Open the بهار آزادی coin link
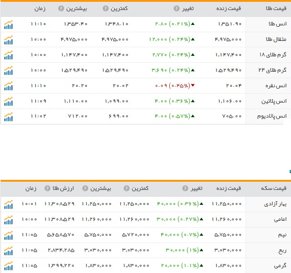The image size is (291, 273). [275, 204]
